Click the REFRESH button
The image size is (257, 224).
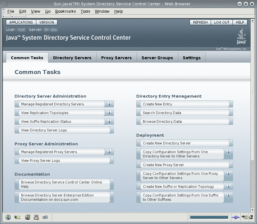200,22
